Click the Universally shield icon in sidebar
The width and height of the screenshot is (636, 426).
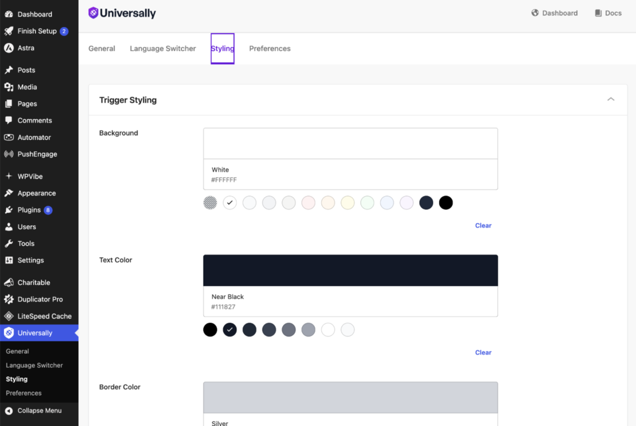(9, 333)
